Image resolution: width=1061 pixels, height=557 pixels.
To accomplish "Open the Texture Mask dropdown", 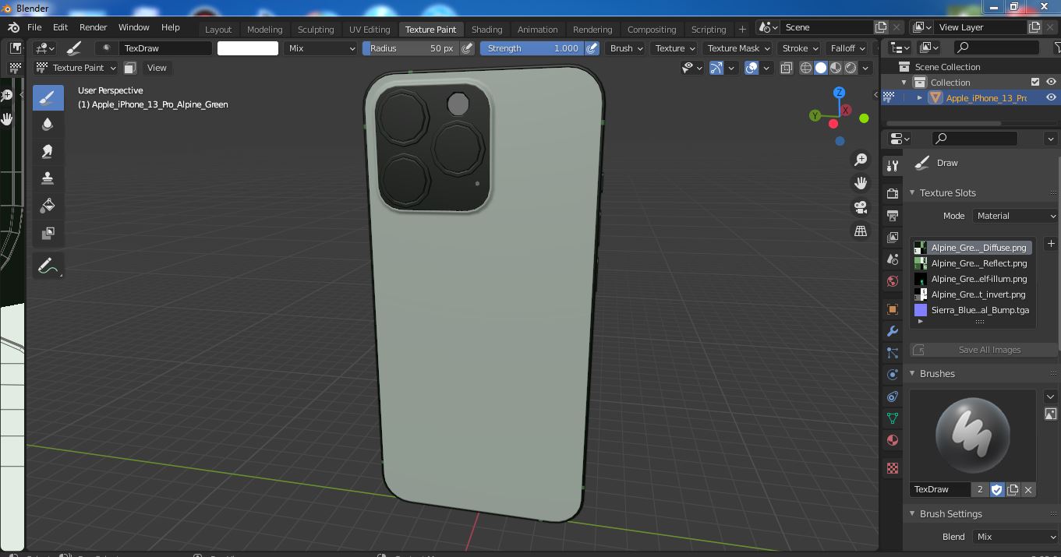I will pos(737,48).
